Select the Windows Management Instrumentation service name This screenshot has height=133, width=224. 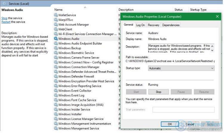pyautogui.click(x=85, y=123)
